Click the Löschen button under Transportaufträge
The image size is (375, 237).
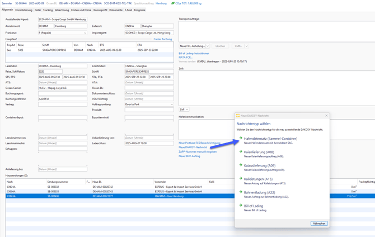220,46
